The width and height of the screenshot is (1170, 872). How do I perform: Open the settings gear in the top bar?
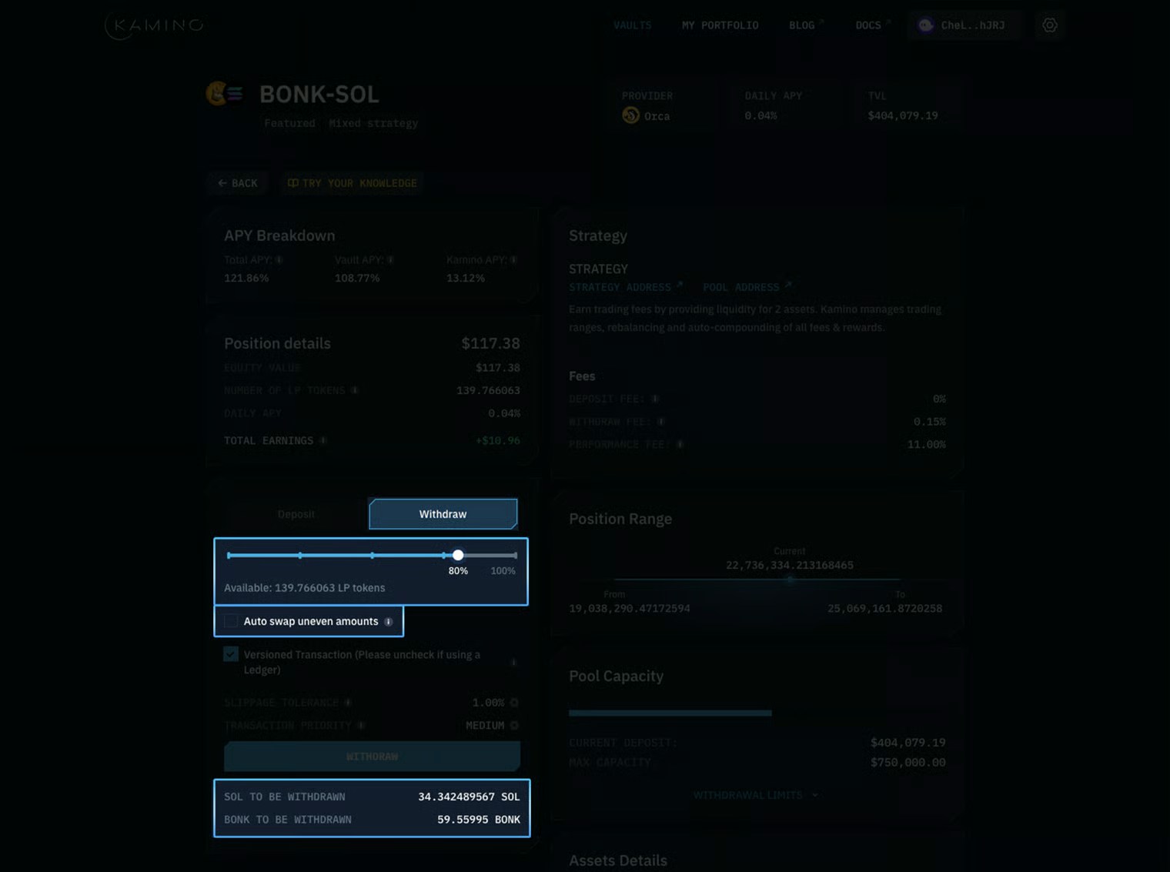[1049, 25]
